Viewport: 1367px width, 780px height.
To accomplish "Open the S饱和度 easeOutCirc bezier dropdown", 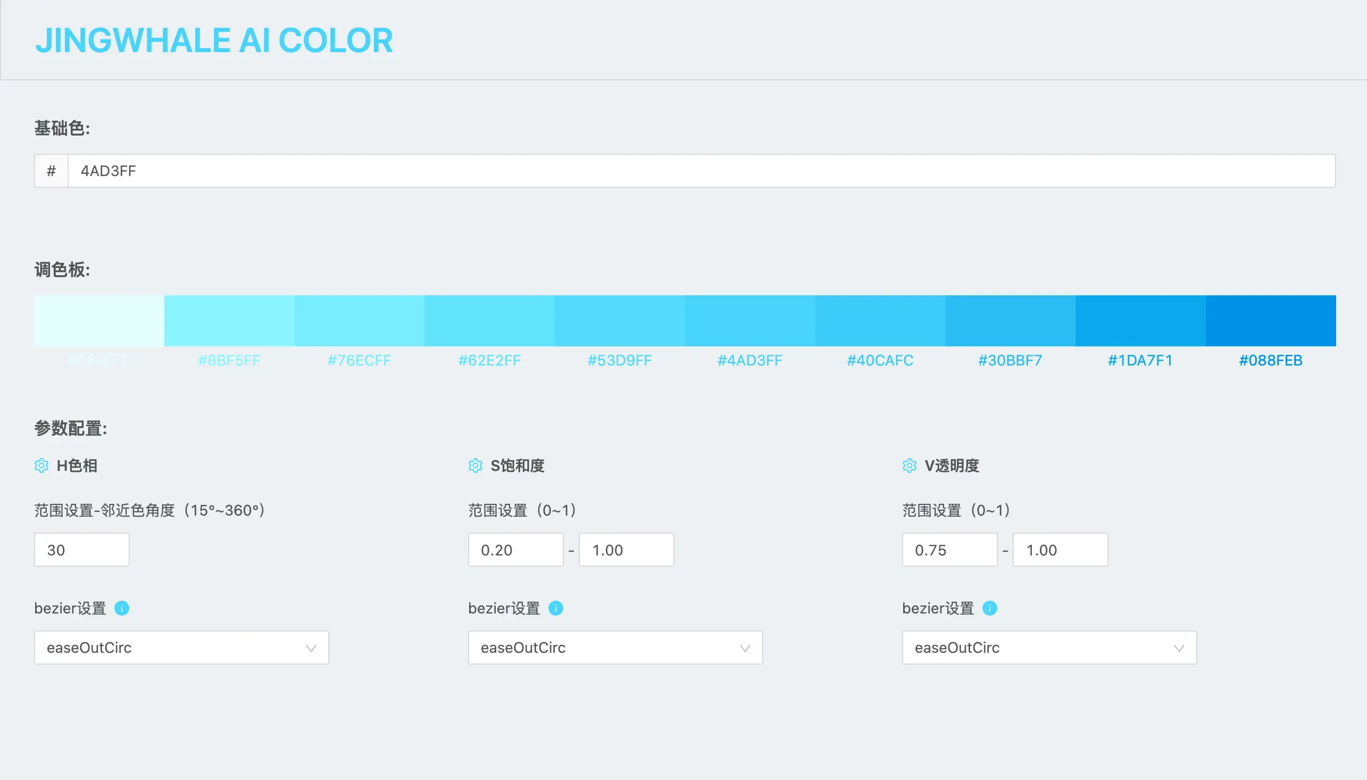I will click(x=615, y=648).
